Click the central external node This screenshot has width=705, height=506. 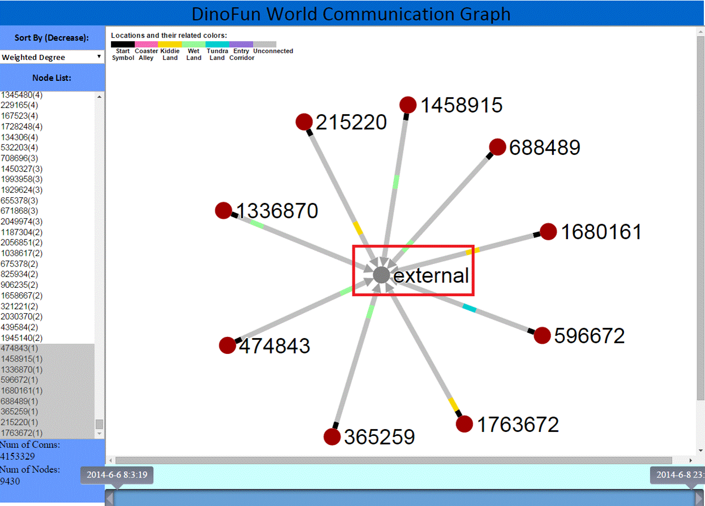click(x=381, y=275)
